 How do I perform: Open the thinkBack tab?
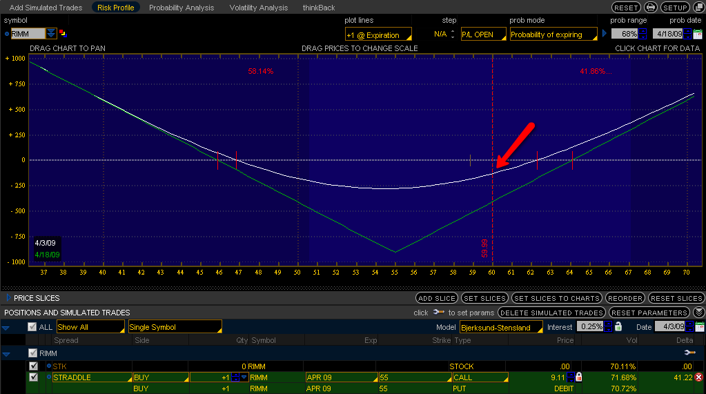[x=319, y=8]
